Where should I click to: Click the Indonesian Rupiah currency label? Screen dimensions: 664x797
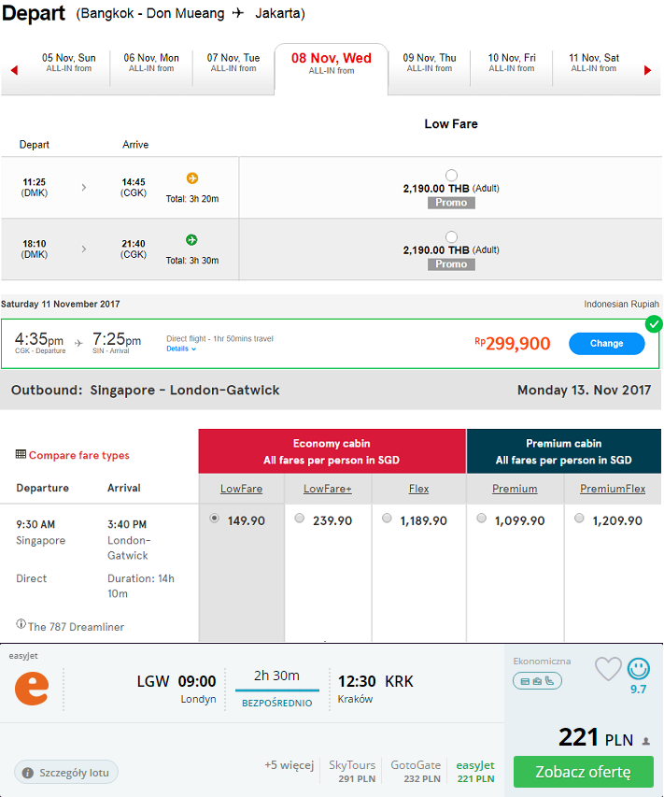(621, 304)
